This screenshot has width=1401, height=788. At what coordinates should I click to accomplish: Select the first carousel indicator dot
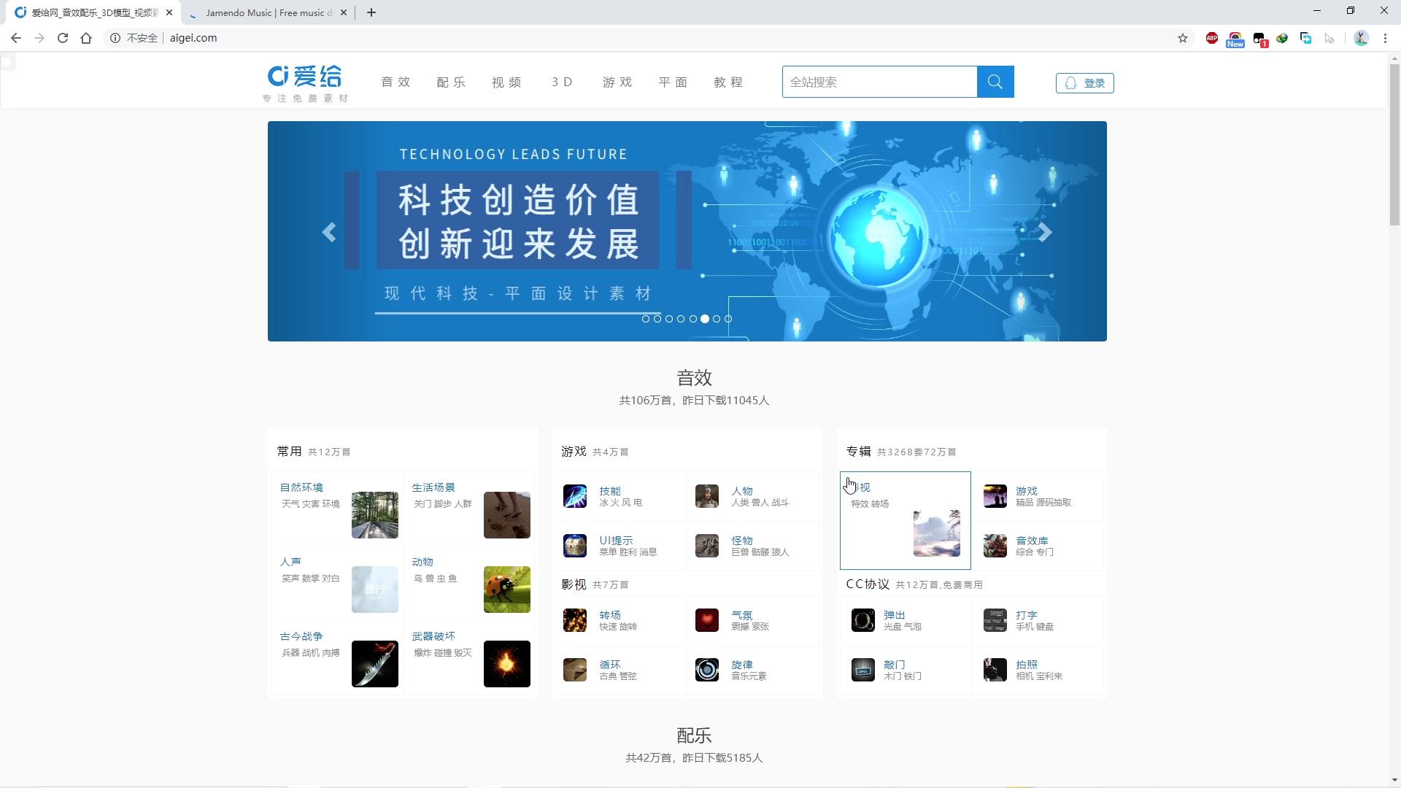646,319
